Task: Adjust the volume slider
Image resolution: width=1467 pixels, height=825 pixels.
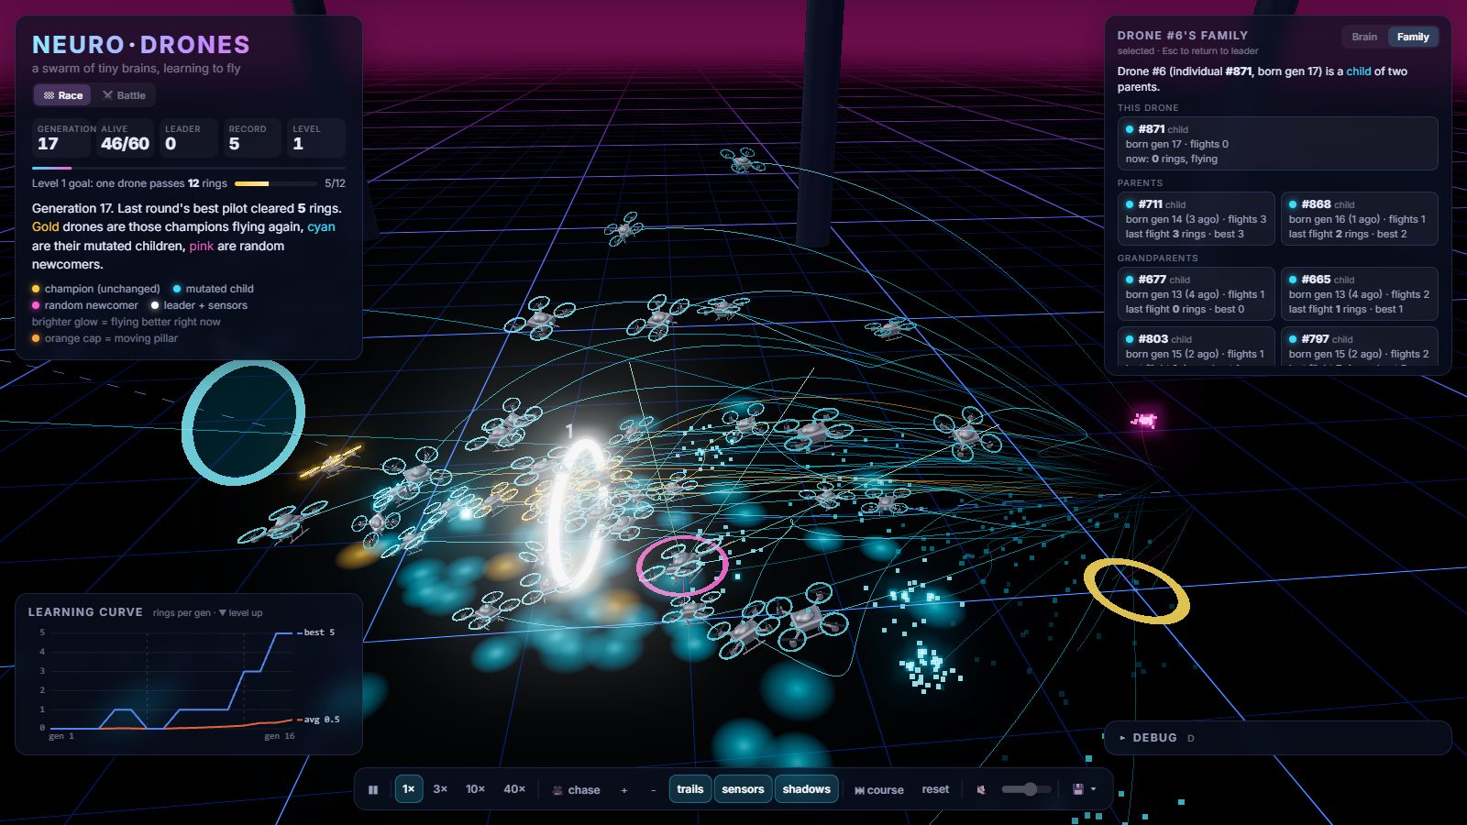Action: [1026, 789]
